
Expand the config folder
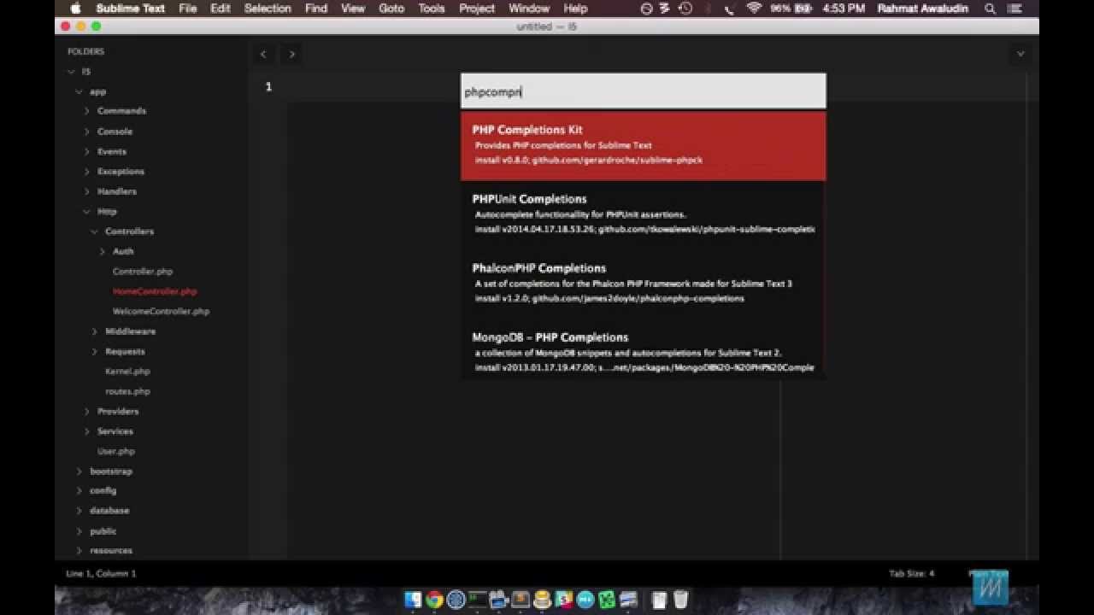(x=79, y=490)
